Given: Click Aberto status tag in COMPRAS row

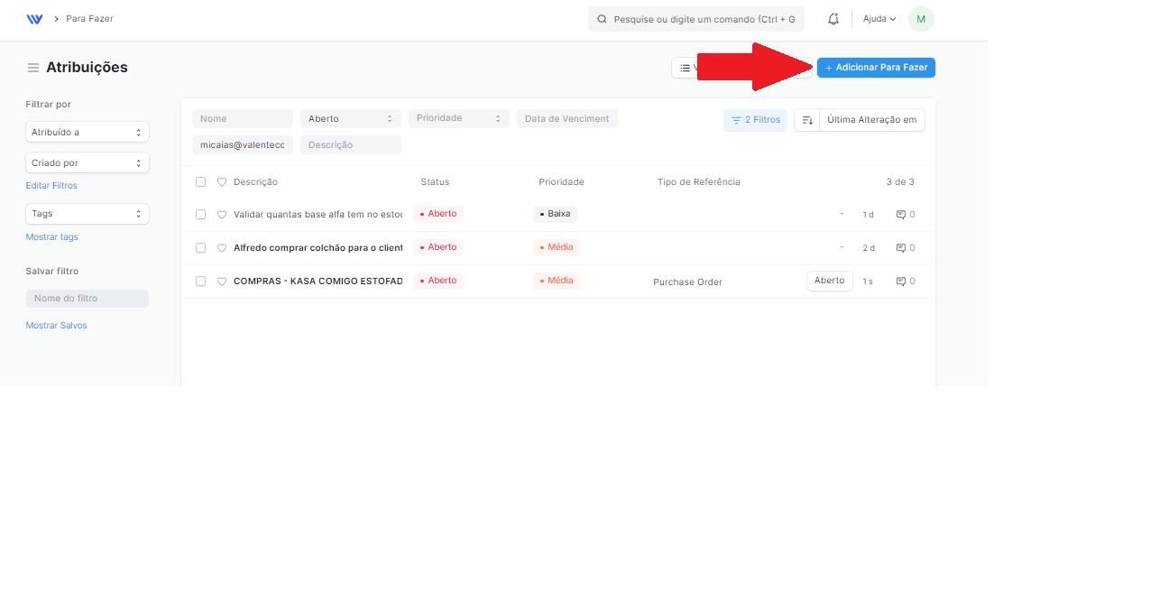Looking at the screenshot, I should tap(438, 281).
